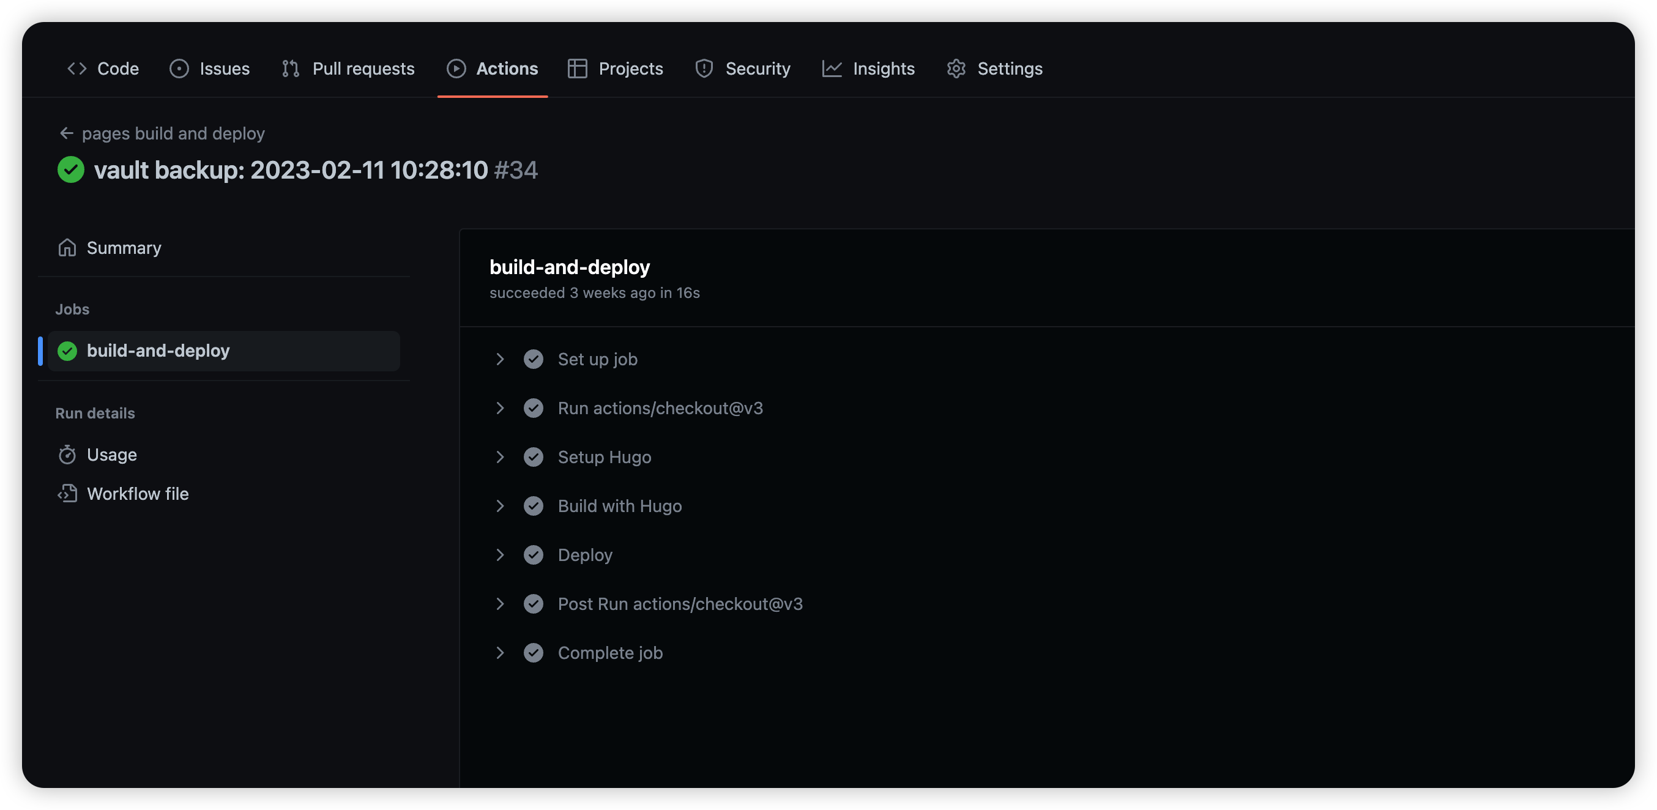Click the Summary home icon
Viewport: 1657px width, 810px height.
click(x=67, y=248)
